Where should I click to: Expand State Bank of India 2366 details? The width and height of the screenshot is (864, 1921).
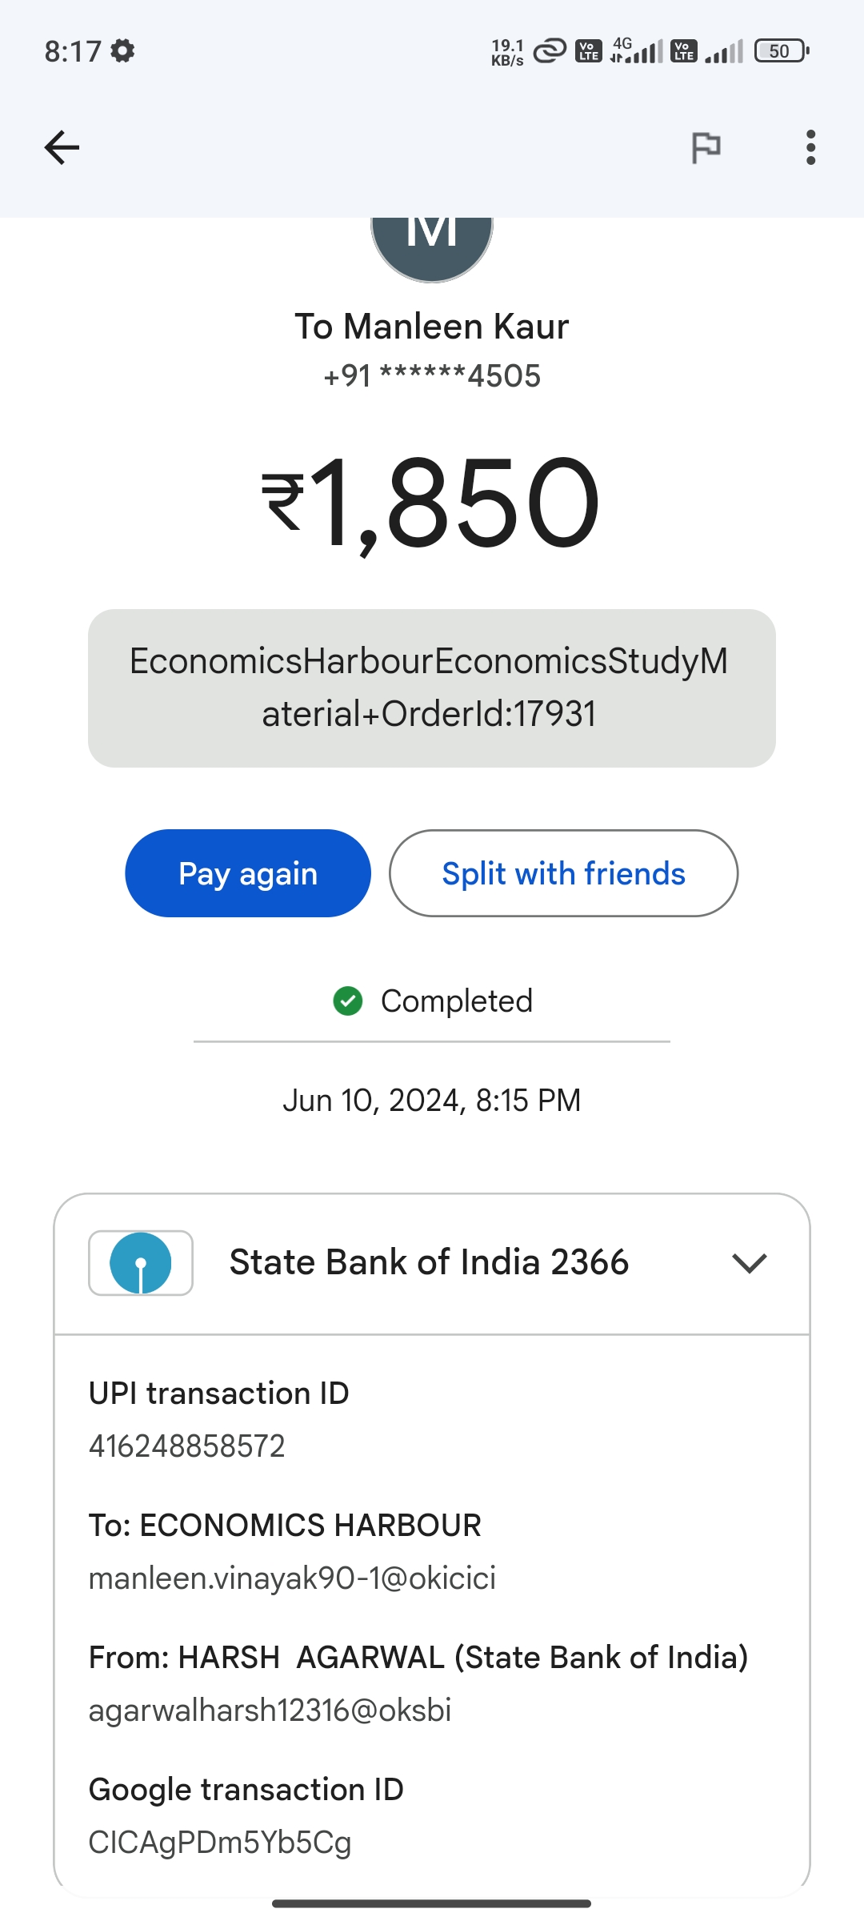coord(429,1263)
